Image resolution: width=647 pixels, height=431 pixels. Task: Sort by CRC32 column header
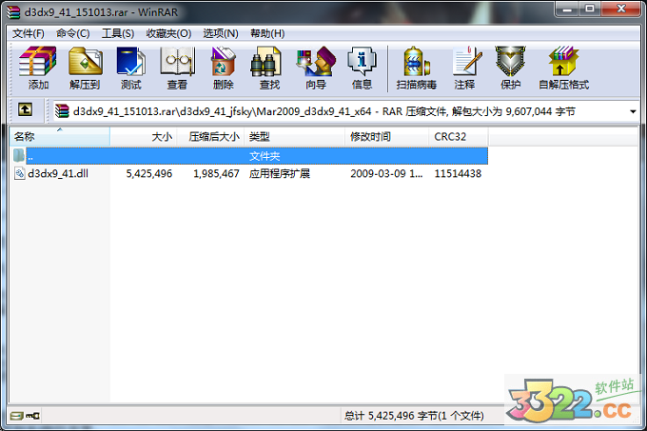tap(459, 136)
